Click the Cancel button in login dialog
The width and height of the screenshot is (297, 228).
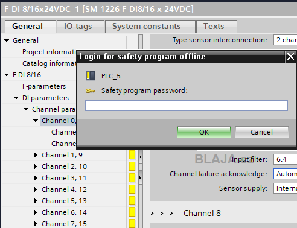click(x=262, y=132)
